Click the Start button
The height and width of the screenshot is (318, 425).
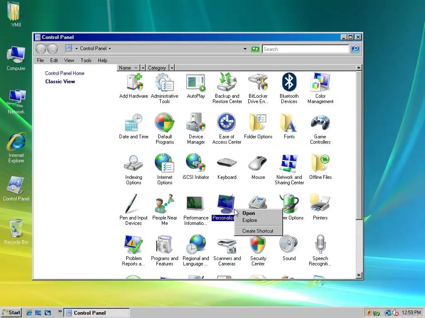pyautogui.click(x=11, y=313)
